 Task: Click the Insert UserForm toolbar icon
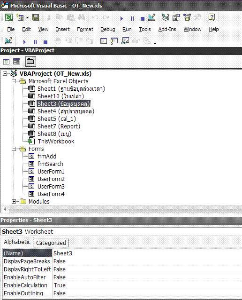click(x=20, y=17)
